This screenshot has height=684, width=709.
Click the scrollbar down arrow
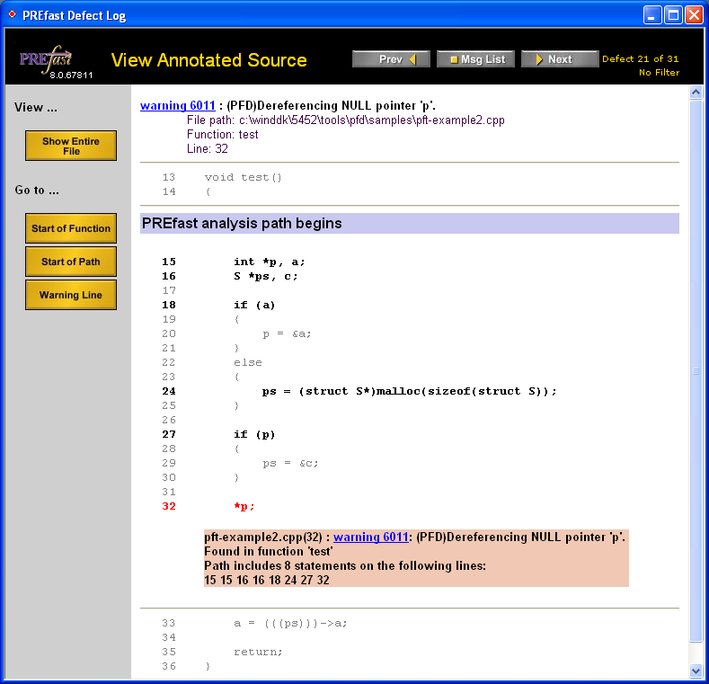coord(696,671)
